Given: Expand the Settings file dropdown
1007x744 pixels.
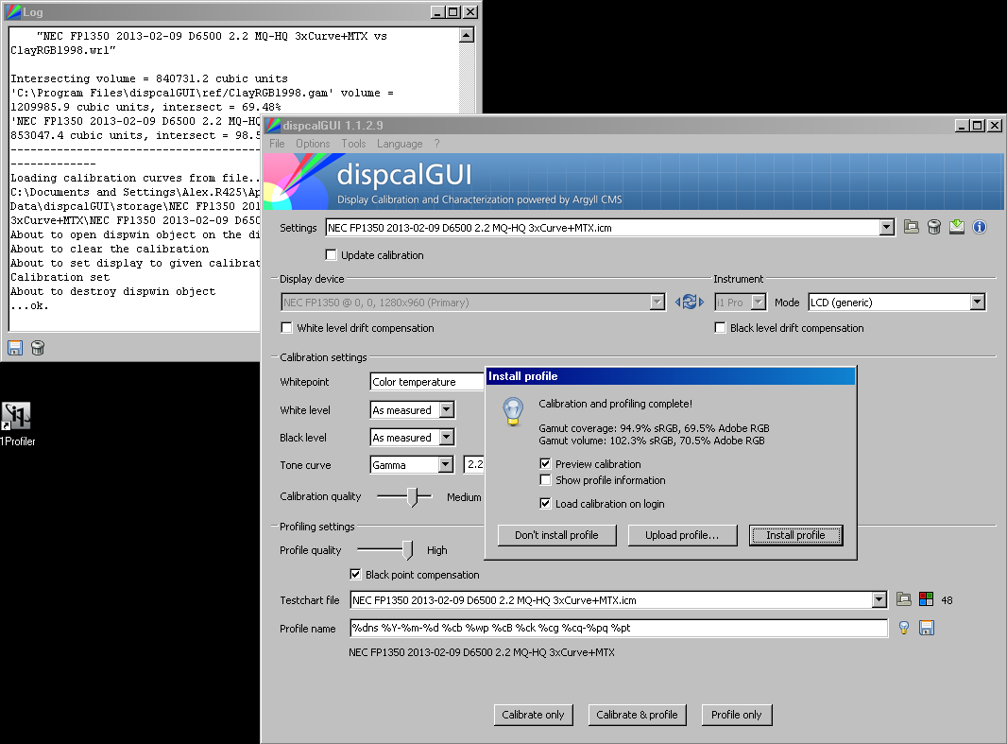Looking at the screenshot, I should point(886,228).
